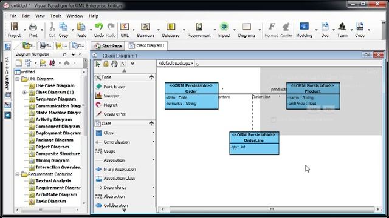Open the Database toolbar icon
Screen dimensions: 389x218
(x=171, y=27)
